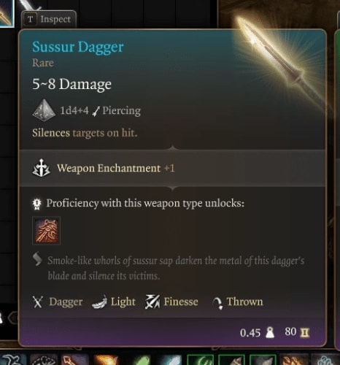Click the Sussur Dagger title text
Screen dimensions: 340x365
[x=78, y=47]
